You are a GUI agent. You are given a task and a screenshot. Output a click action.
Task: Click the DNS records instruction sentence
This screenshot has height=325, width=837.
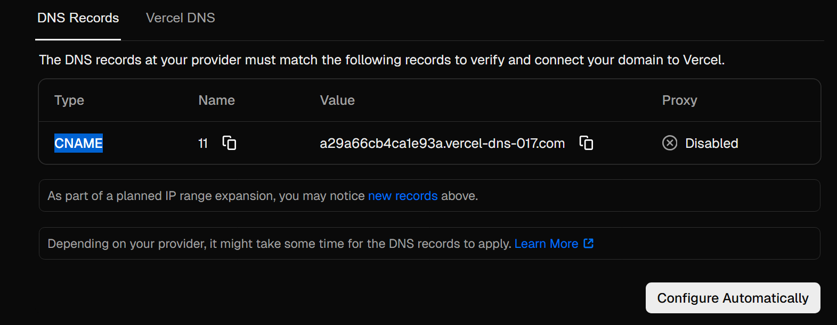(x=381, y=60)
